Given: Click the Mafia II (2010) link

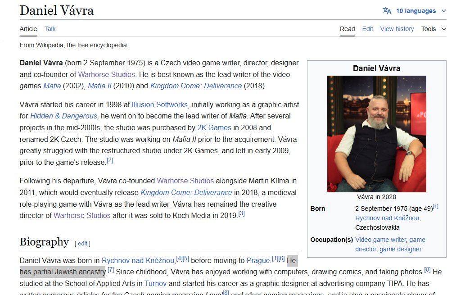Looking at the screenshot, I should (99, 86).
